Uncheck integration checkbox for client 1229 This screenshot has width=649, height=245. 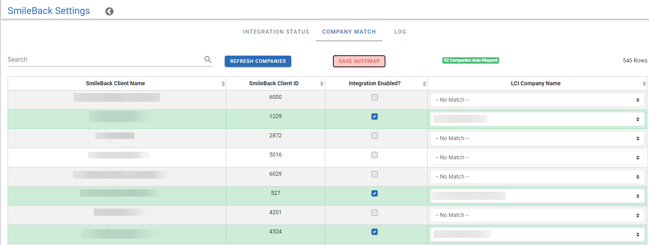375,116
